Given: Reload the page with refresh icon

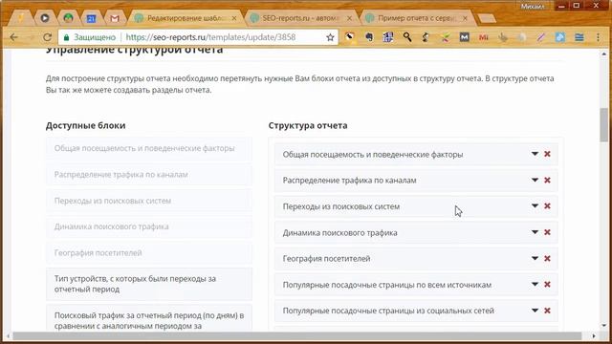Looking at the screenshot, I should [48, 37].
